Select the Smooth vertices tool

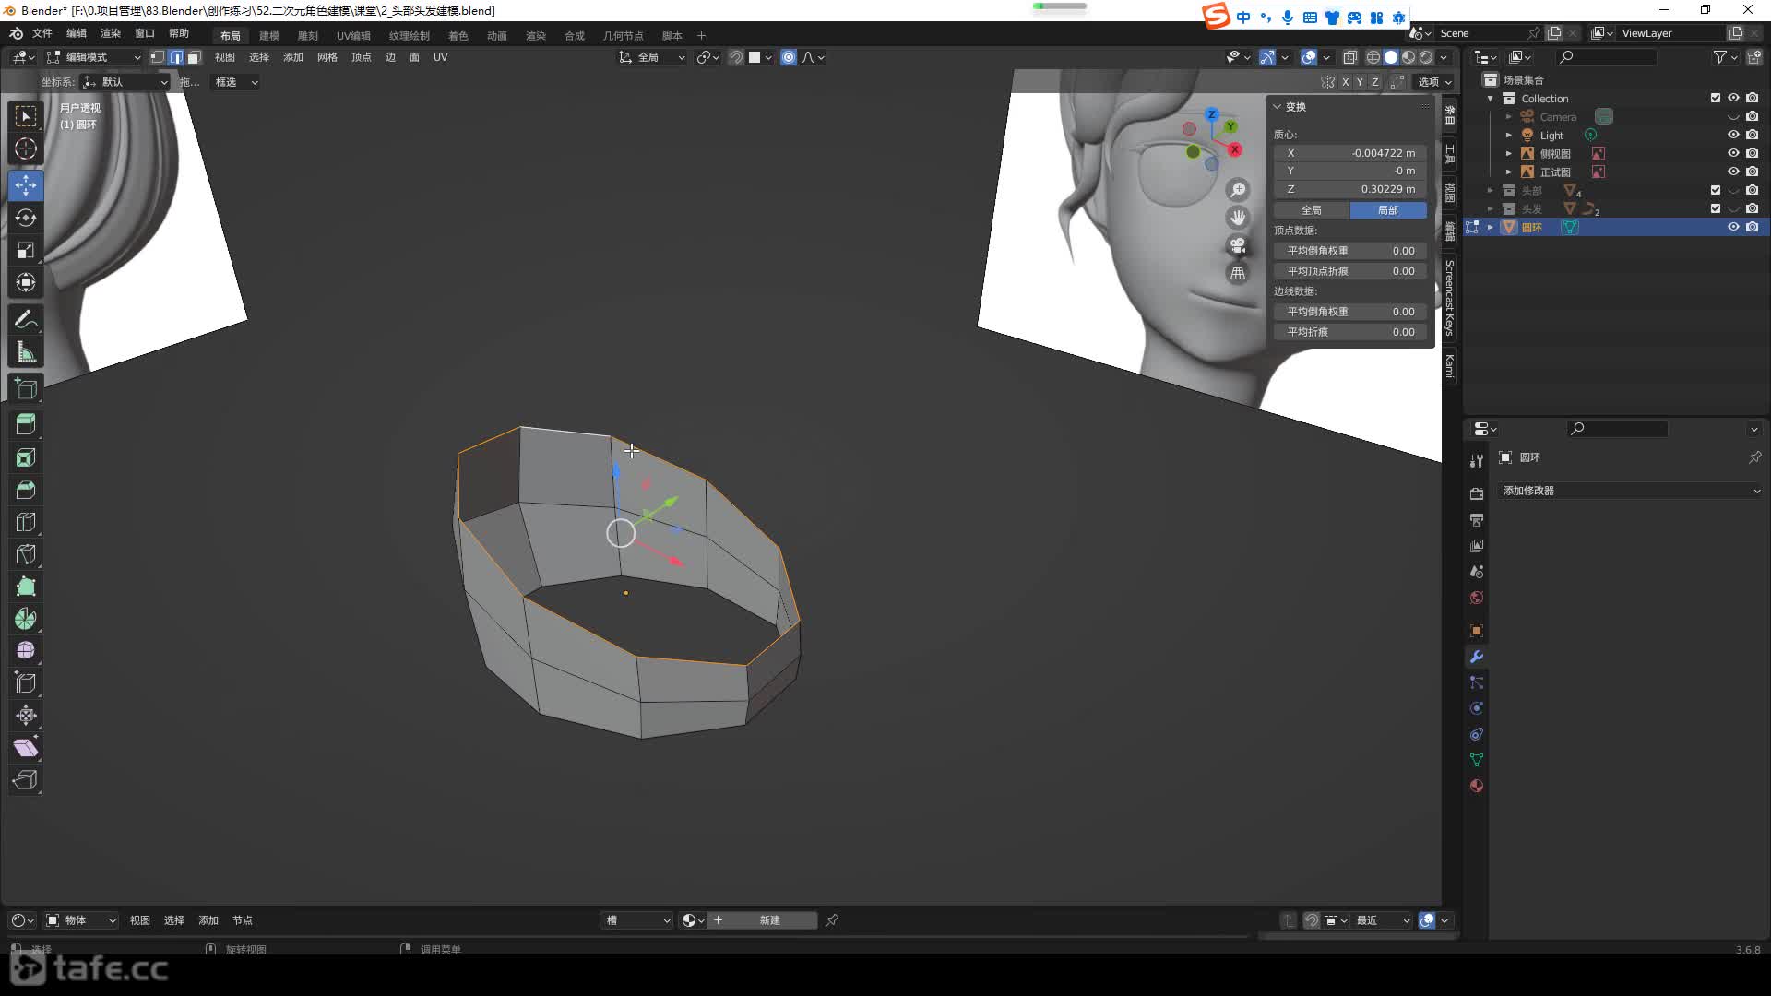point(26,651)
